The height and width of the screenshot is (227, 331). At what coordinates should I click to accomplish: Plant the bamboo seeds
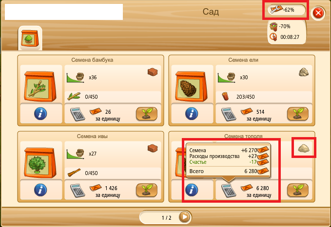(147, 114)
